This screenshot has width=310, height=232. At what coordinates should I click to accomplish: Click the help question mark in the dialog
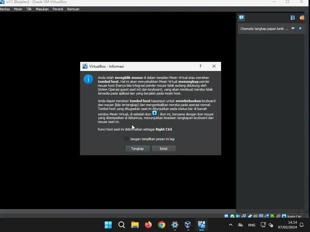click(200, 66)
